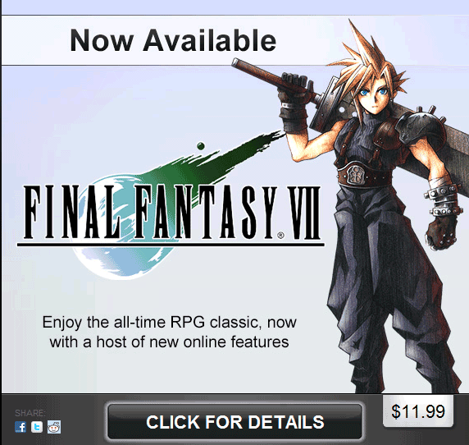Share the ad on Facebook

20,427
